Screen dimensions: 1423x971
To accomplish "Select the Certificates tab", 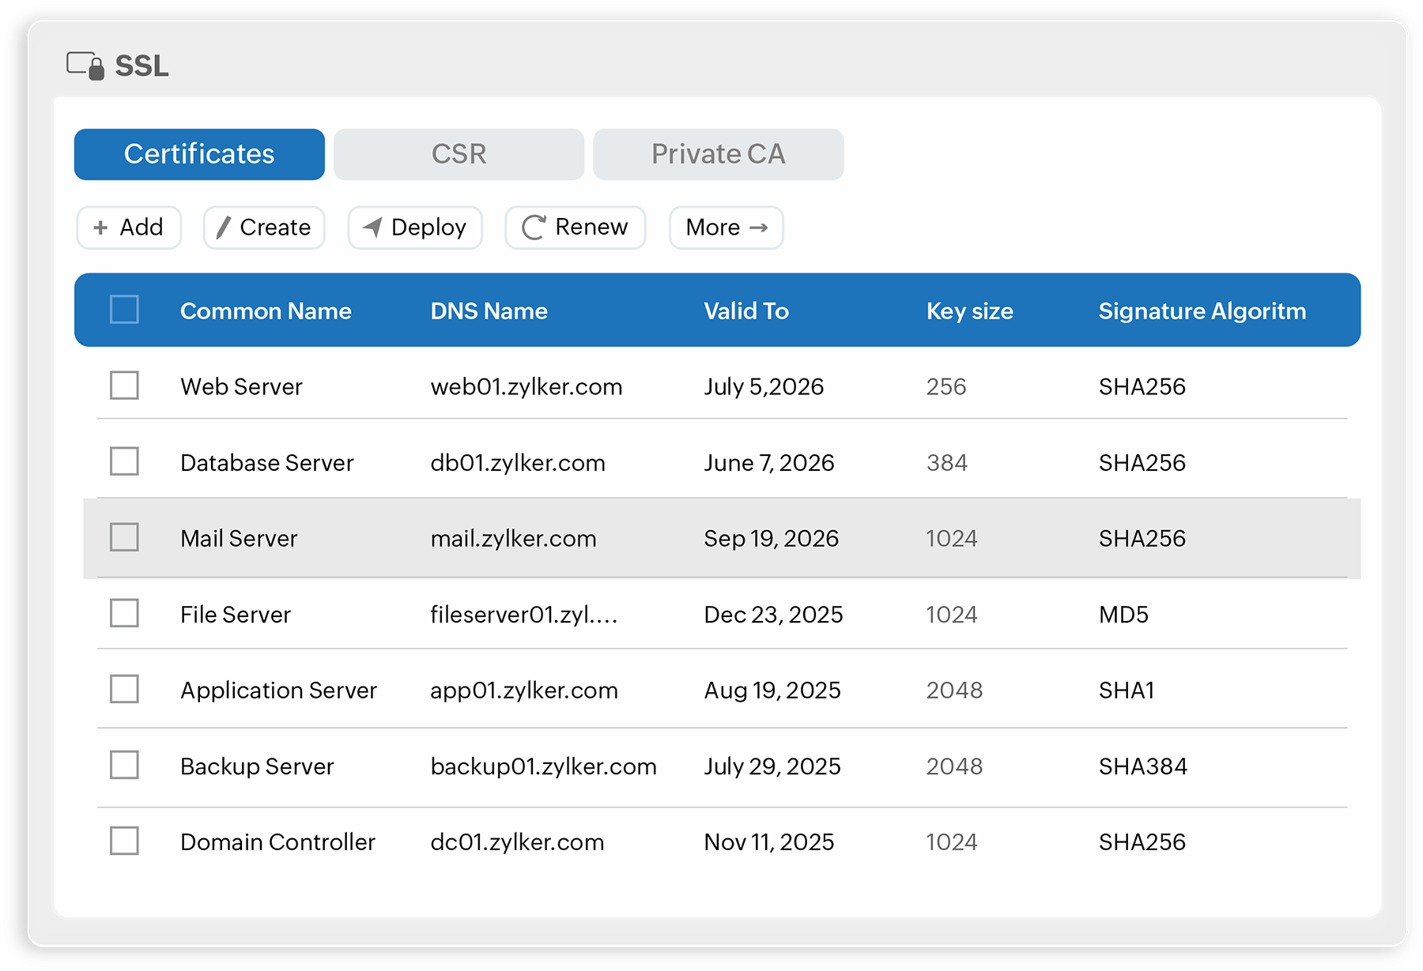I will pos(199,154).
